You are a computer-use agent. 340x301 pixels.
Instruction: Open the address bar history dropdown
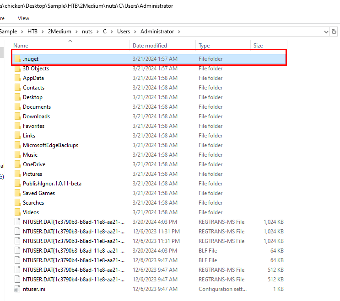pos(326,32)
